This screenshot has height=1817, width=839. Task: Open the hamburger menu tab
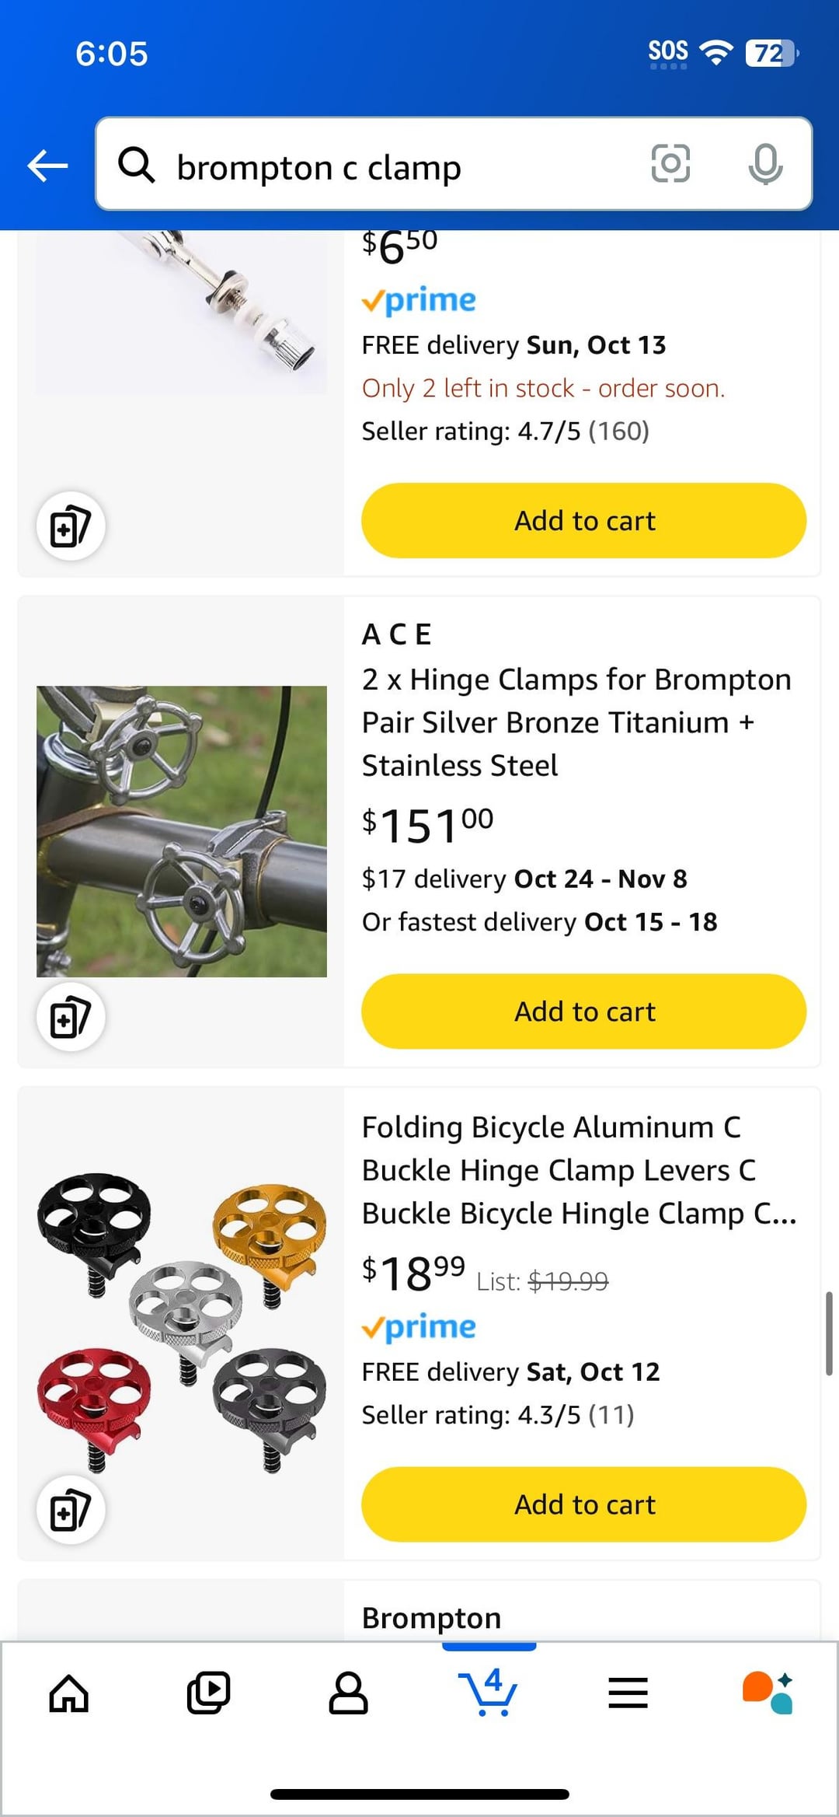(628, 1692)
